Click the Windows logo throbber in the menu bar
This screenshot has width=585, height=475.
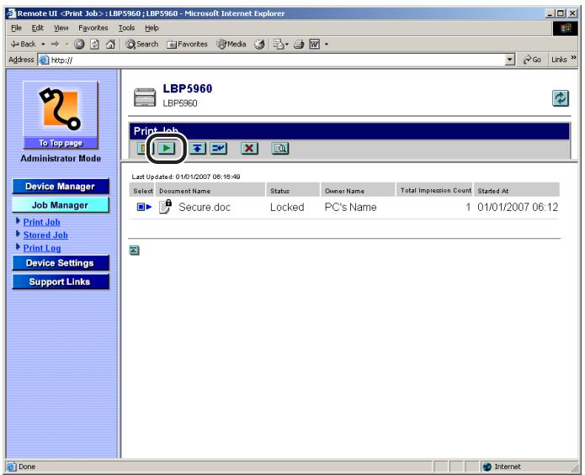tap(566, 29)
